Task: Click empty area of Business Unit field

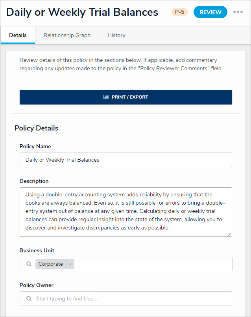Action: [x=153, y=264]
